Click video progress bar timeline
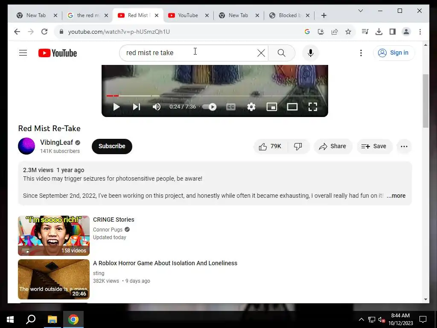Screen dimensions: 437x328 pyautogui.click(x=215, y=96)
